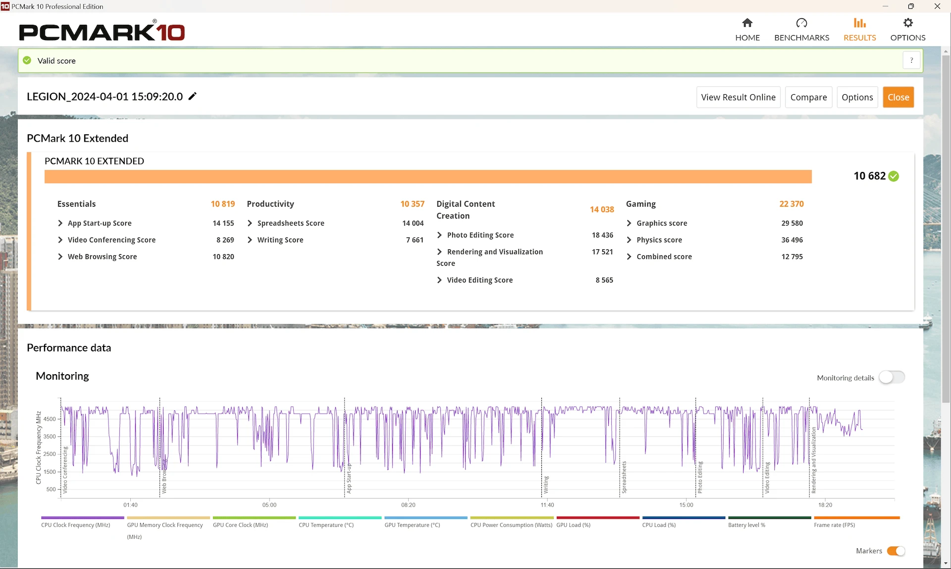
Task: Click the Productivity score 10 357
Action: coord(412,204)
